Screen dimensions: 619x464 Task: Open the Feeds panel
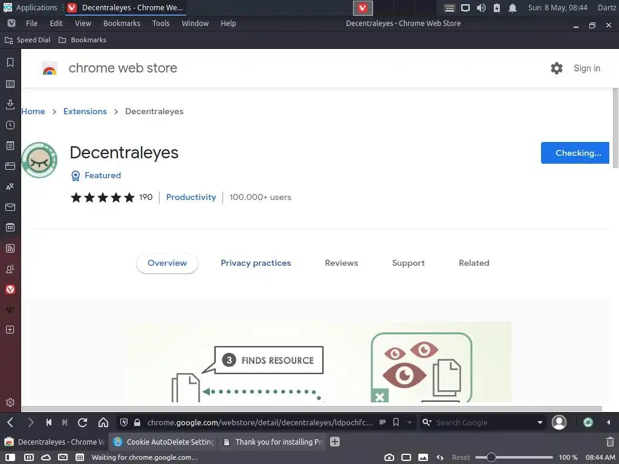pyautogui.click(x=10, y=248)
